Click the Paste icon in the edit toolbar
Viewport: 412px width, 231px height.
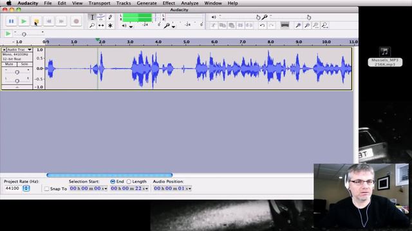coord(232,25)
